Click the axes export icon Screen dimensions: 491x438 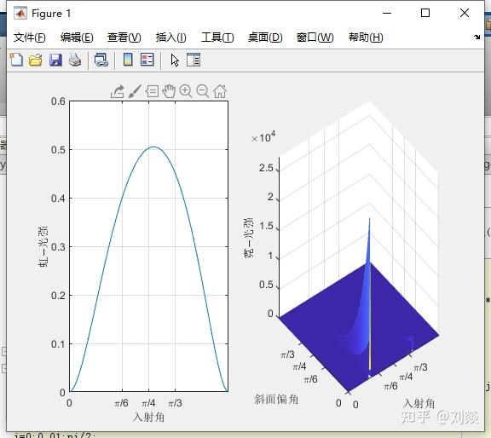tap(118, 92)
